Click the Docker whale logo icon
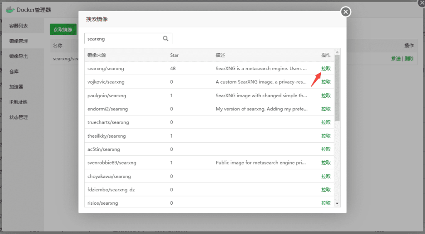 click(10, 10)
